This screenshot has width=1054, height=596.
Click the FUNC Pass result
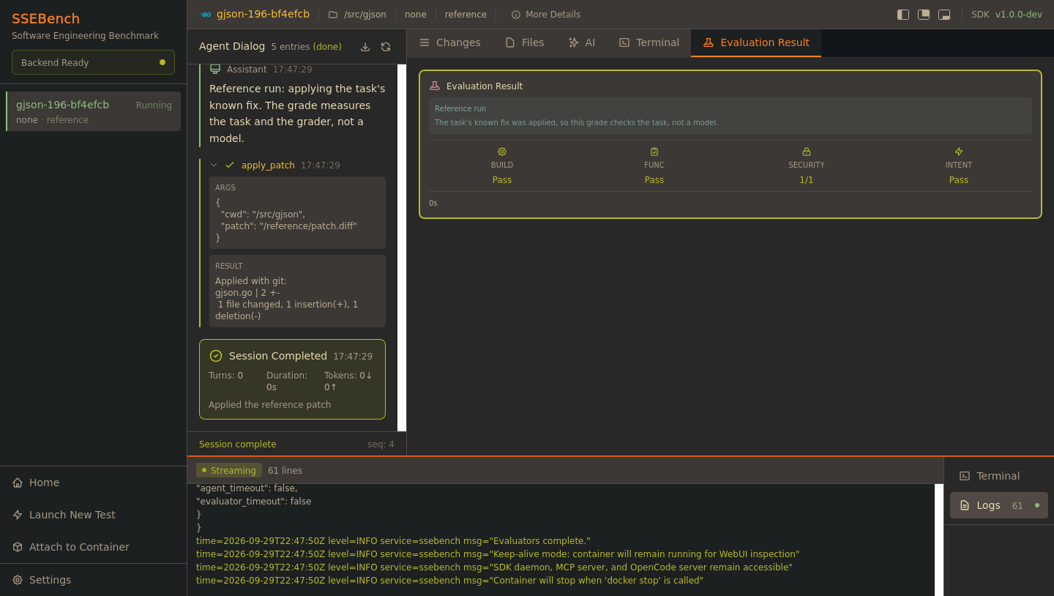[654, 180]
